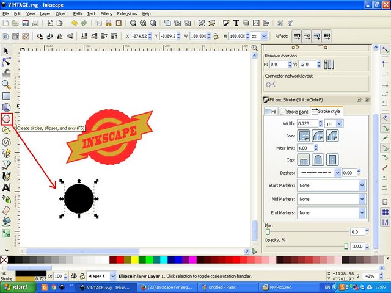Open the Layer menu
This screenshot has height=293, width=391.
[45, 13]
